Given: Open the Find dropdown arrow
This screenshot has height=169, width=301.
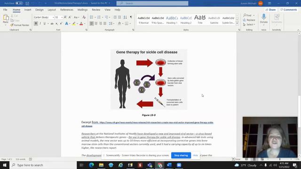Looking at the screenshot, I should click(x=254, y=15).
